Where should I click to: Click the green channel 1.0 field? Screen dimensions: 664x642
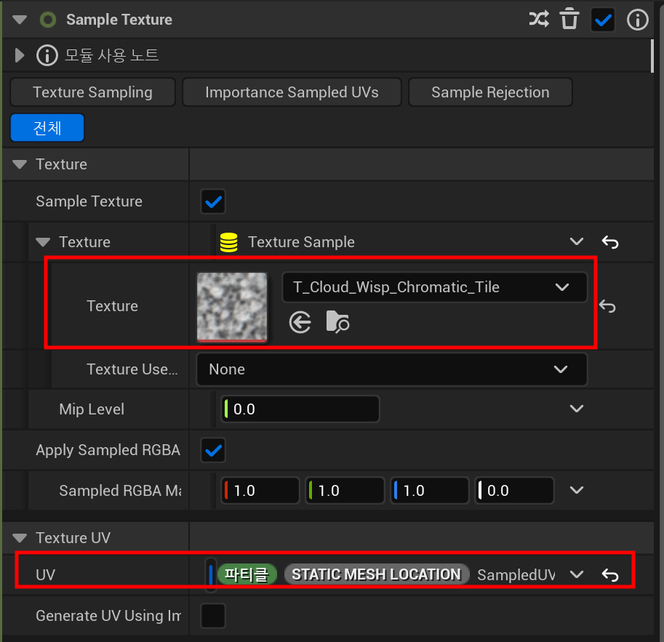tap(345, 490)
